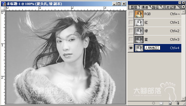Click the Ctrl+1 shortcut label
This screenshot has height=106, width=186.
(x=175, y=23)
